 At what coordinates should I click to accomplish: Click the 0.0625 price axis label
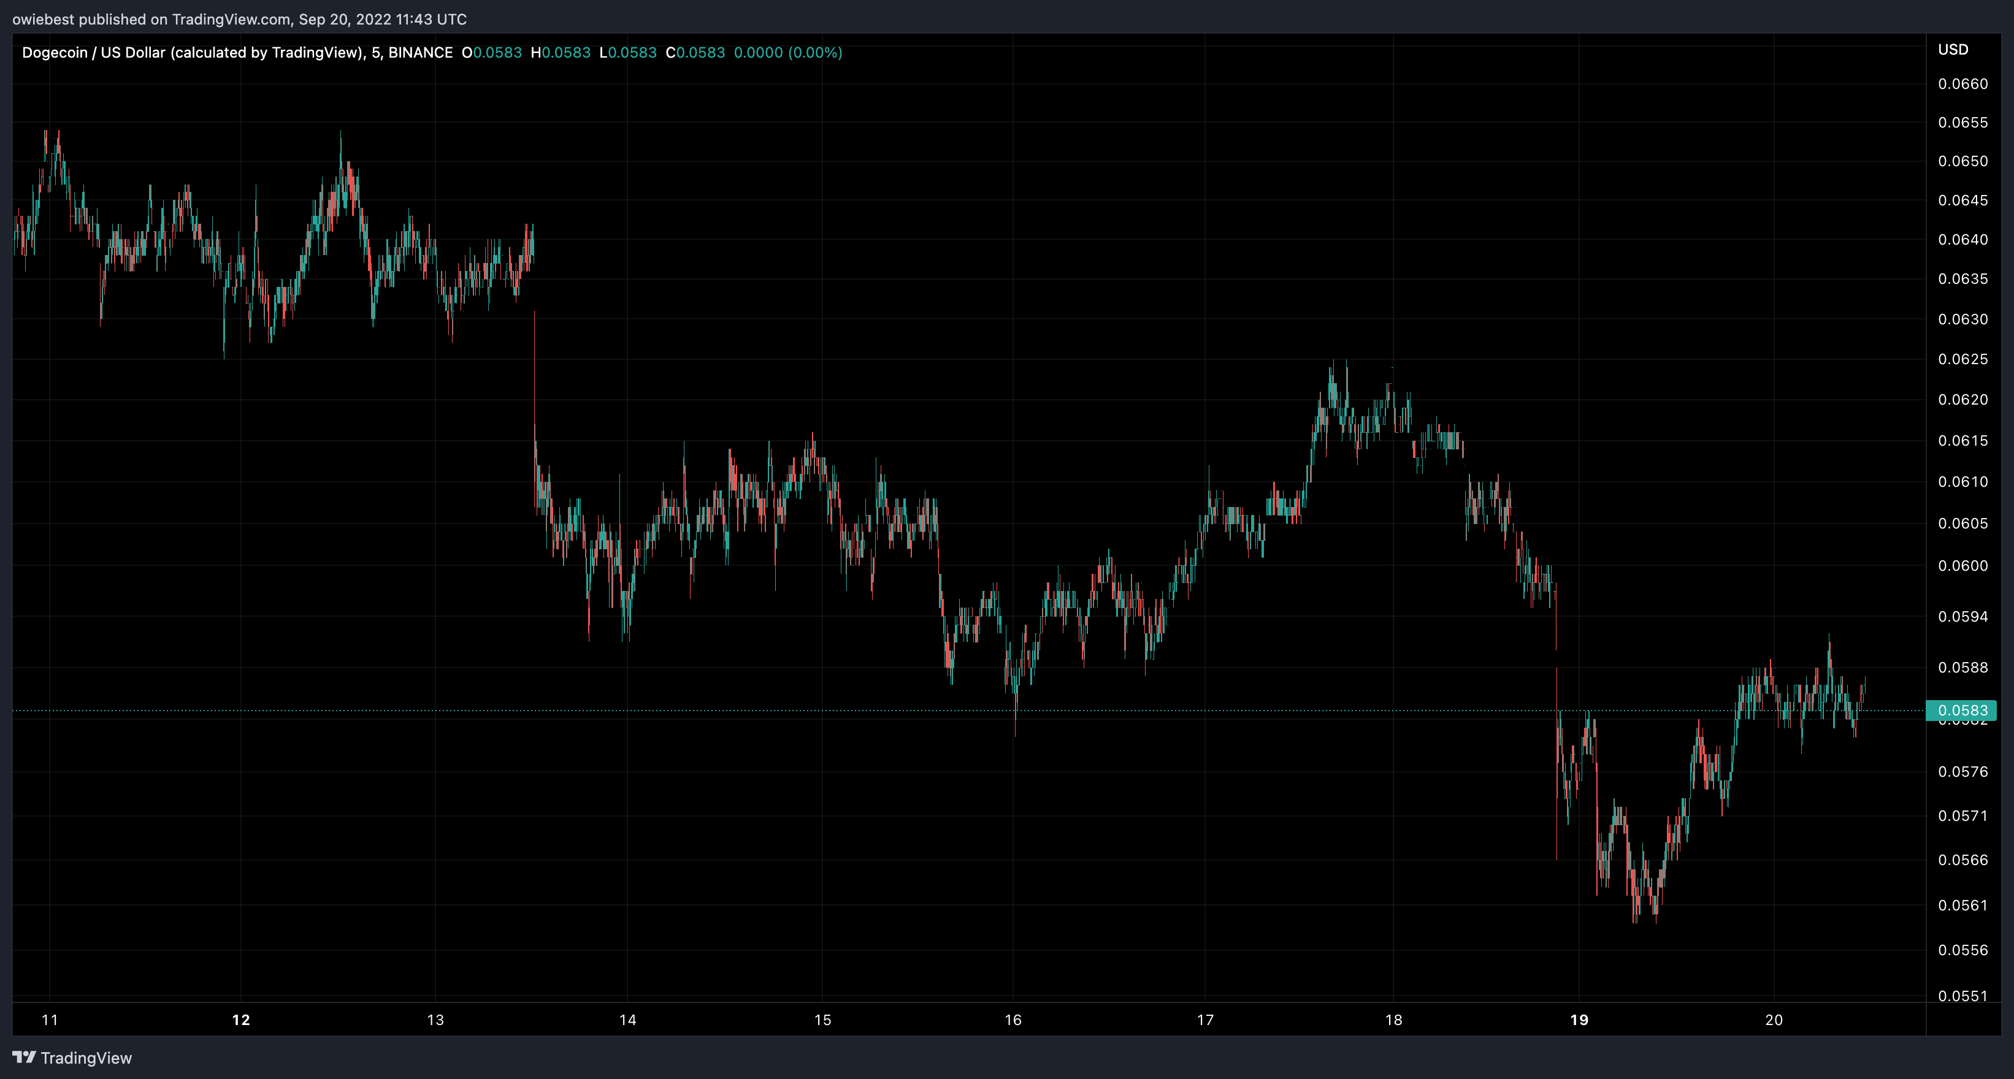click(1962, 359)
